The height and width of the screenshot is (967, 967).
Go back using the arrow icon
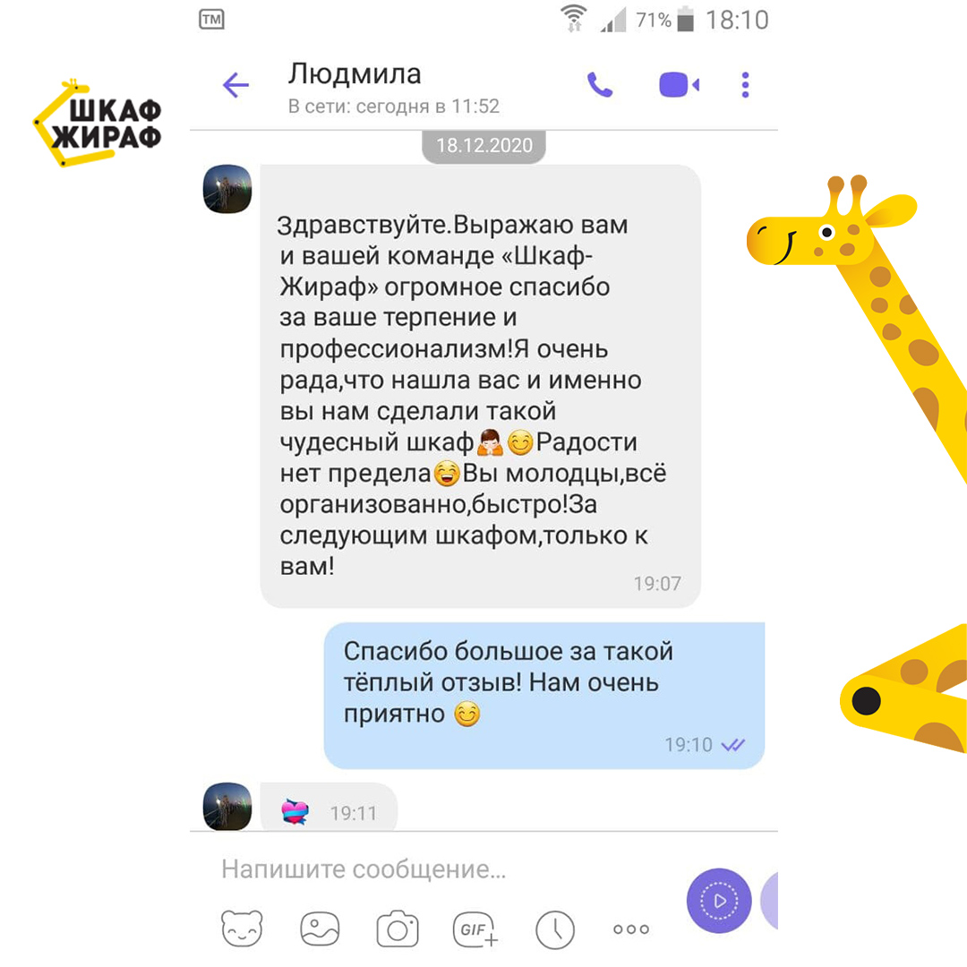point(235,85)
